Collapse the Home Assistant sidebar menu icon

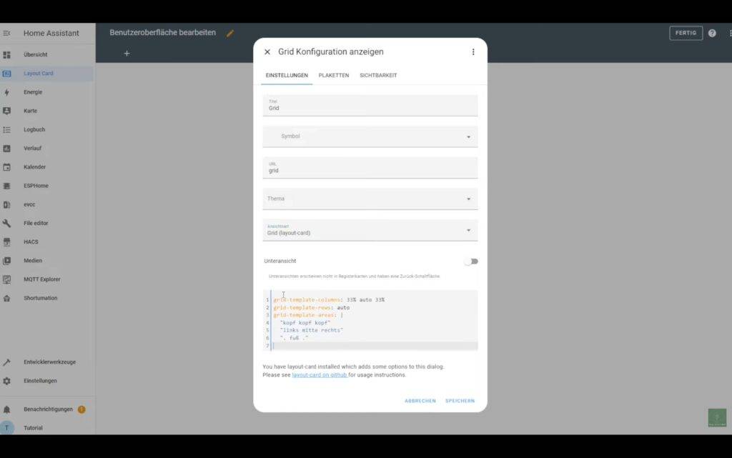7,33
